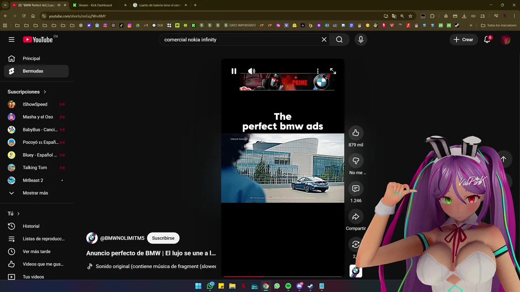Open the notifications bell
This screenshot has width=520, height=292.
487,39
